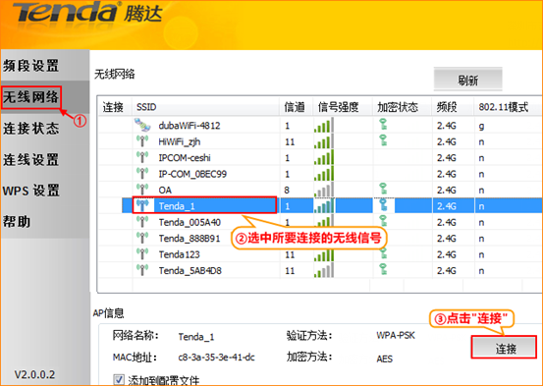Select the IPCOM-ceshi network name

click(x=185, y=158)
